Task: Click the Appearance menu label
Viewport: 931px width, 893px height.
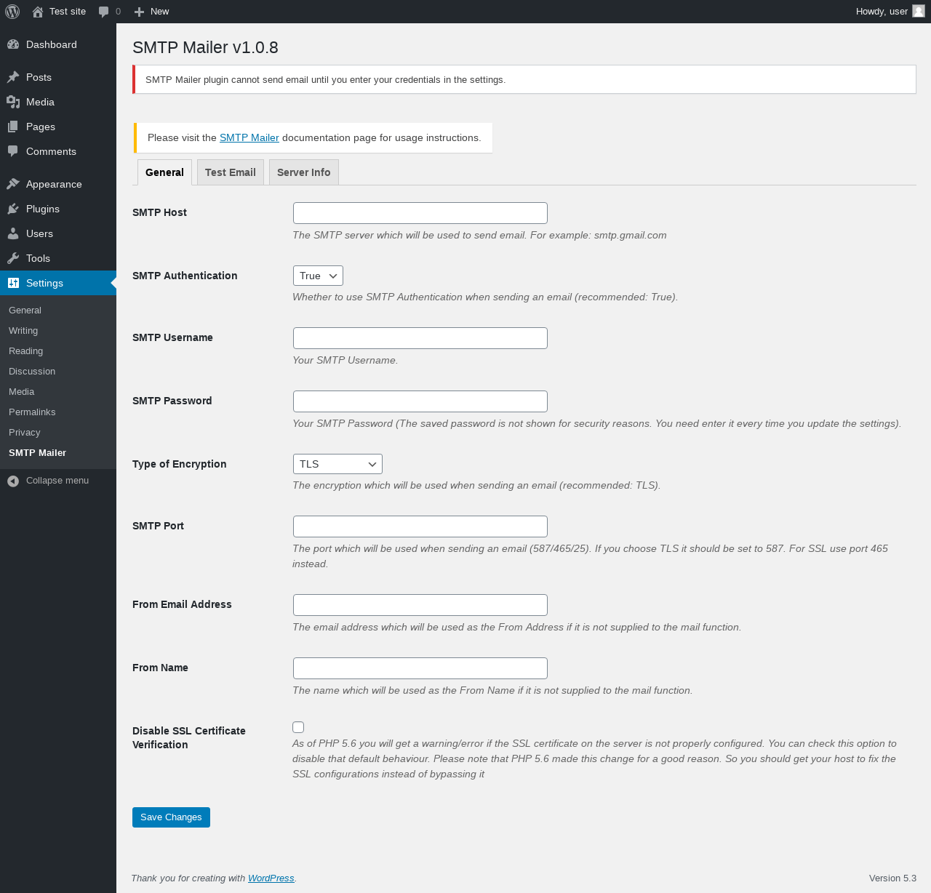Action: click(54, 184)
